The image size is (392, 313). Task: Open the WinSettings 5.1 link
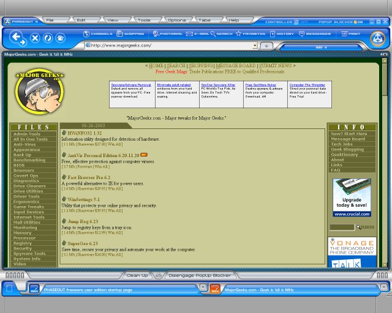[83, 199]
